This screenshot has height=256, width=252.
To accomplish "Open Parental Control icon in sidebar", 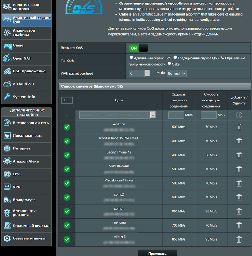I will (7, 7).
